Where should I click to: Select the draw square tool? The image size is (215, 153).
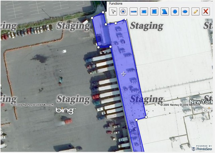click(154, 11)
